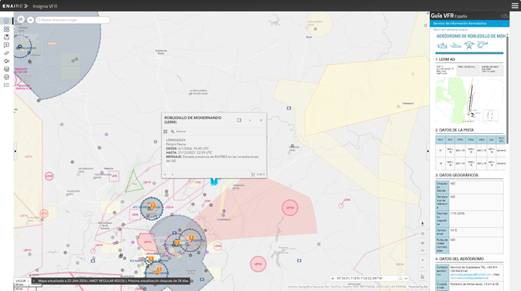This screenshot has width=521, height=291.
Task: Click the Guía VFR panel vertical scrollbar
Action: coord(507,90)
